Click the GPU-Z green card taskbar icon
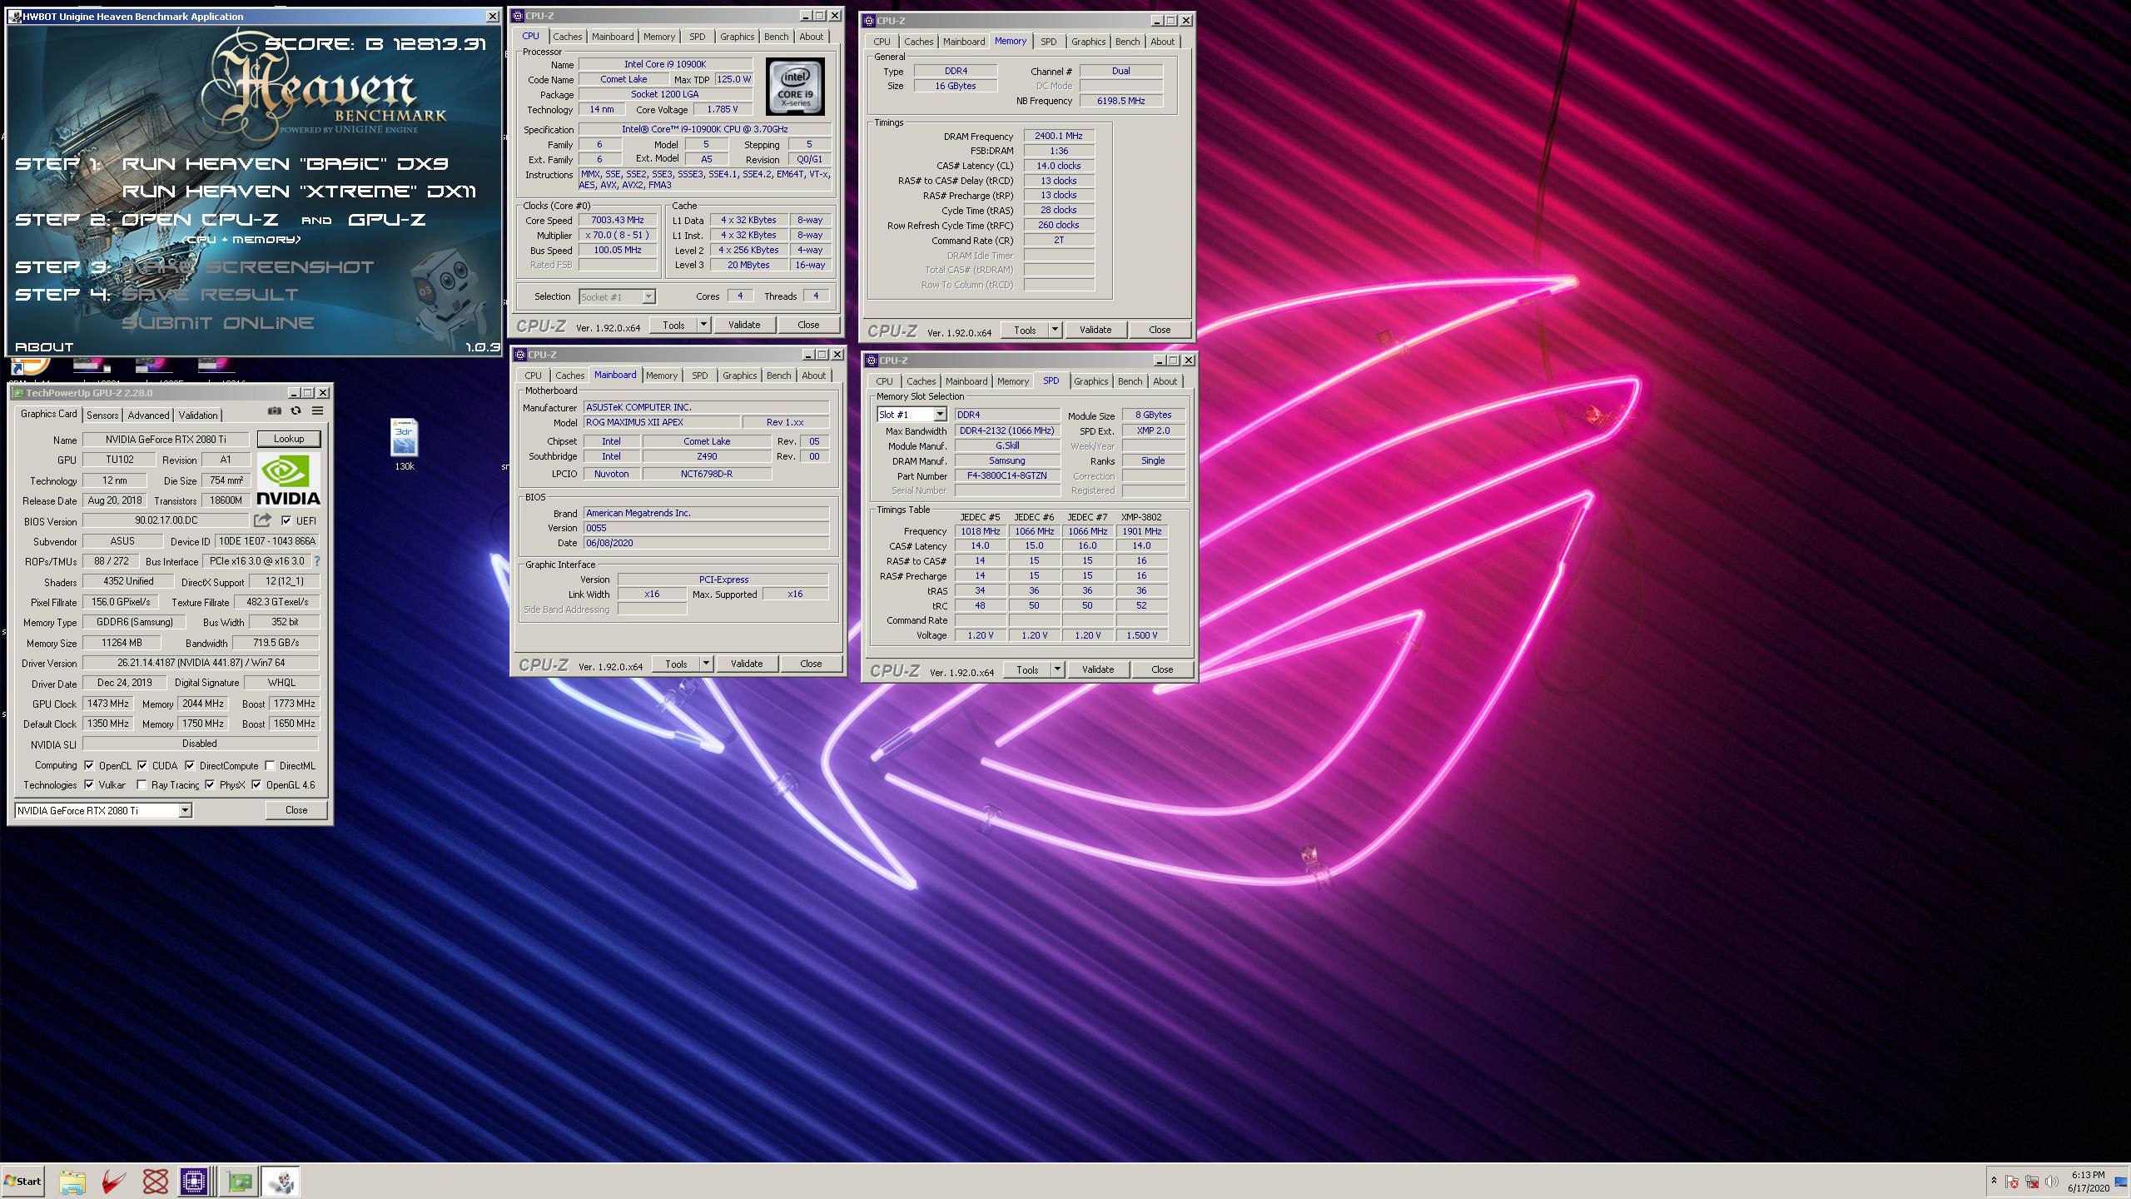Viewport: 2131px width, 1199px height. pos(239,1182)
